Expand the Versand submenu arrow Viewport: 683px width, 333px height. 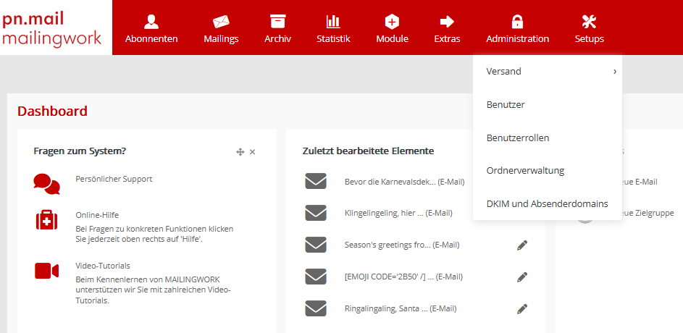click(615, 72)
